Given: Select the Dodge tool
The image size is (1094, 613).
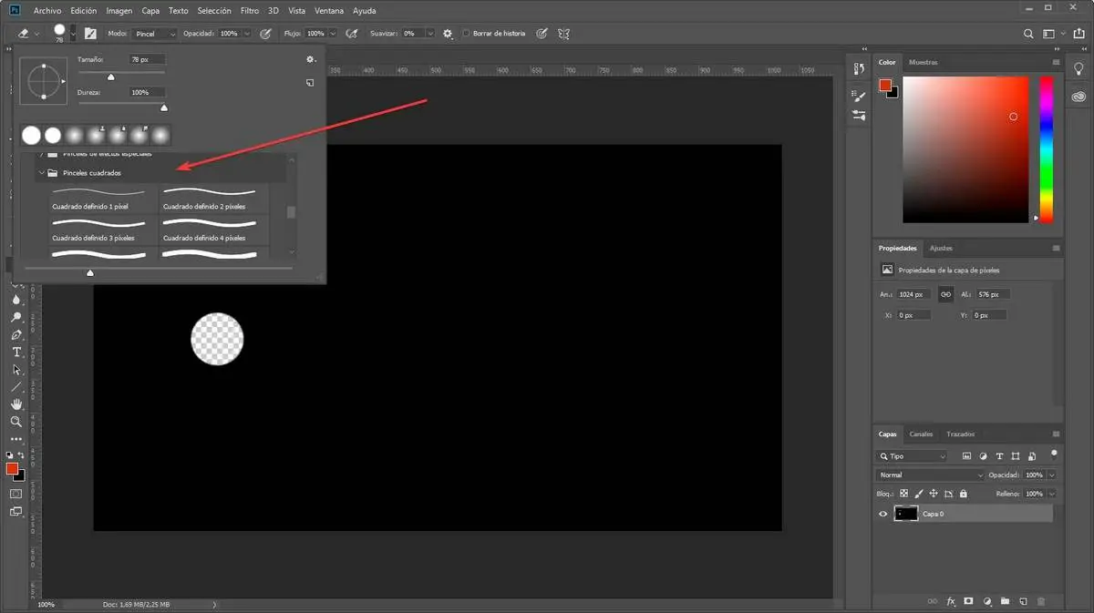Looking at the screenshot, I should point(15,318).
